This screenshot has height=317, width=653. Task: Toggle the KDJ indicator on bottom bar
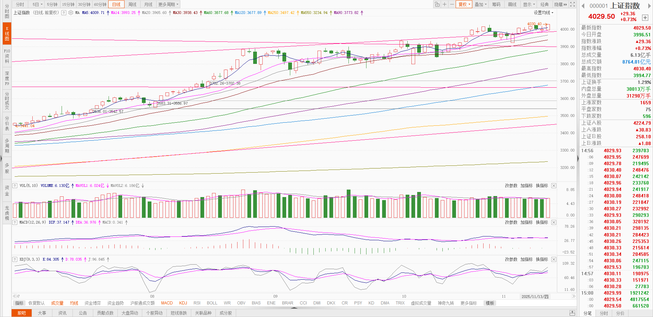(183, 303)
